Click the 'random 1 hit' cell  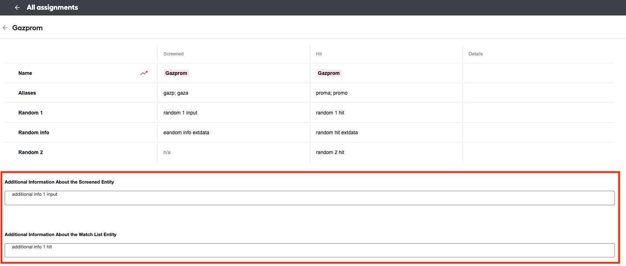(x=330, y=113)
